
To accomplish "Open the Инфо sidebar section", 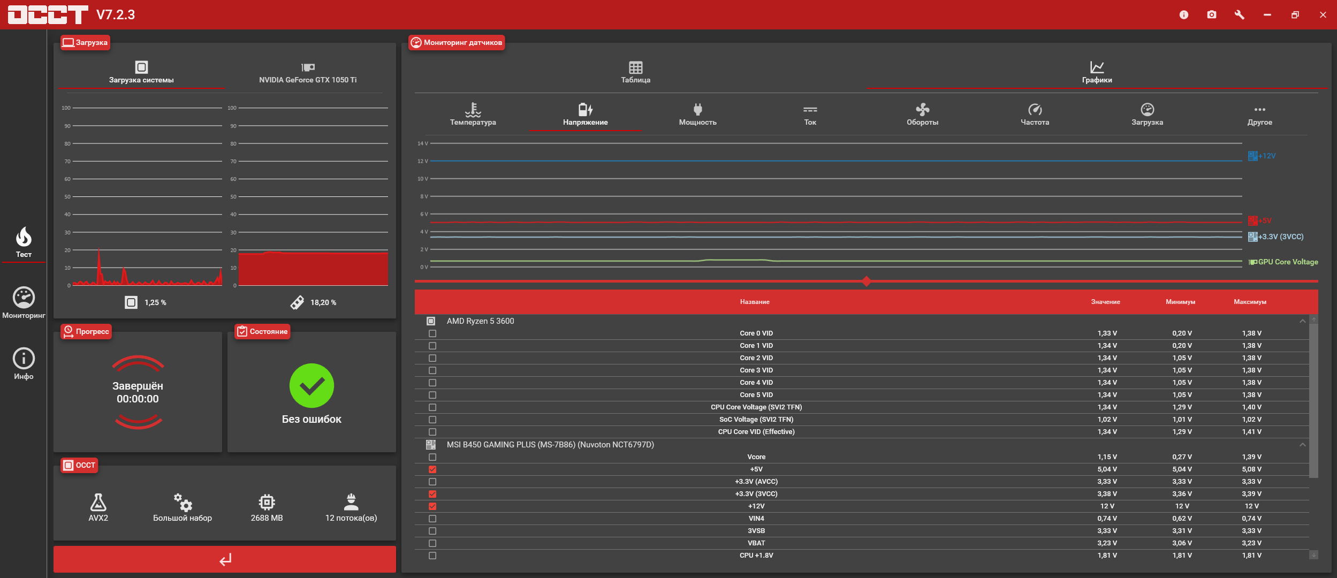I will point(24,364).
